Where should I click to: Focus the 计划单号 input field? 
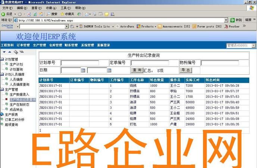pyautogui.click(x=80, y=63)
